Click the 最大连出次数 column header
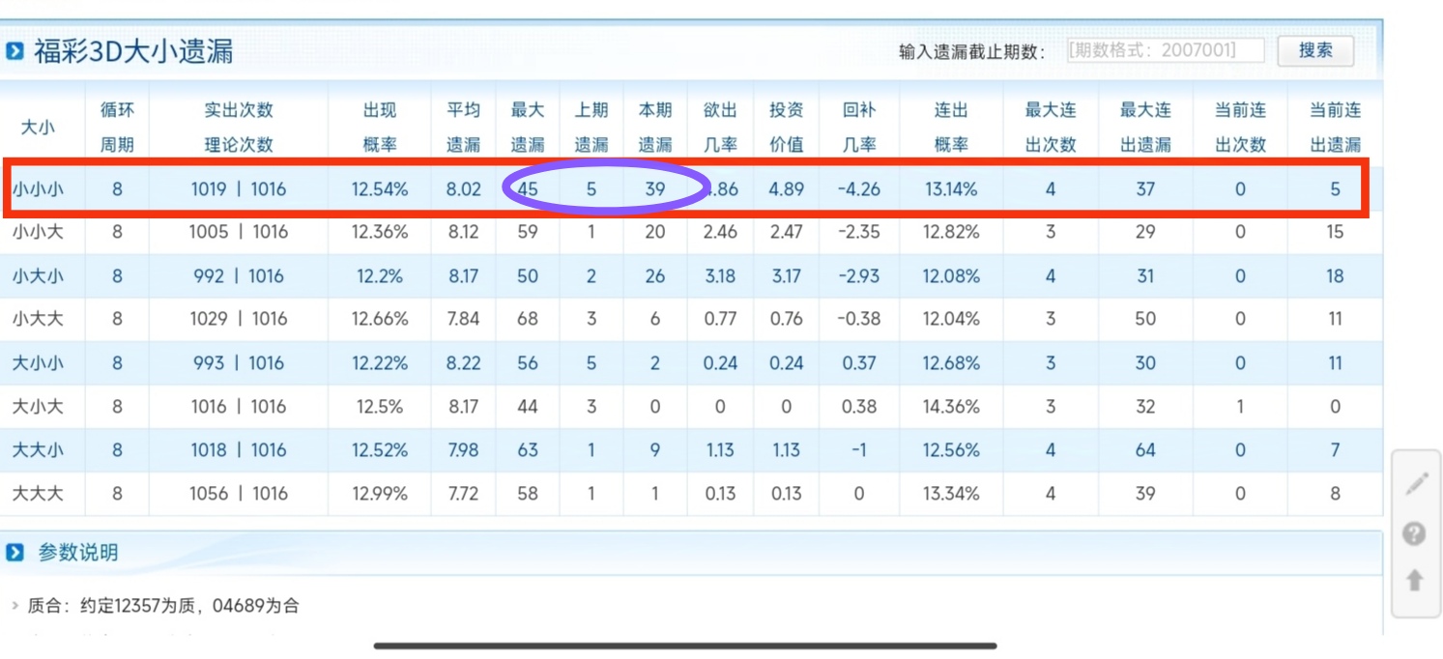Viewport: 1443px width, 659px height. (x=1051, y=127)
